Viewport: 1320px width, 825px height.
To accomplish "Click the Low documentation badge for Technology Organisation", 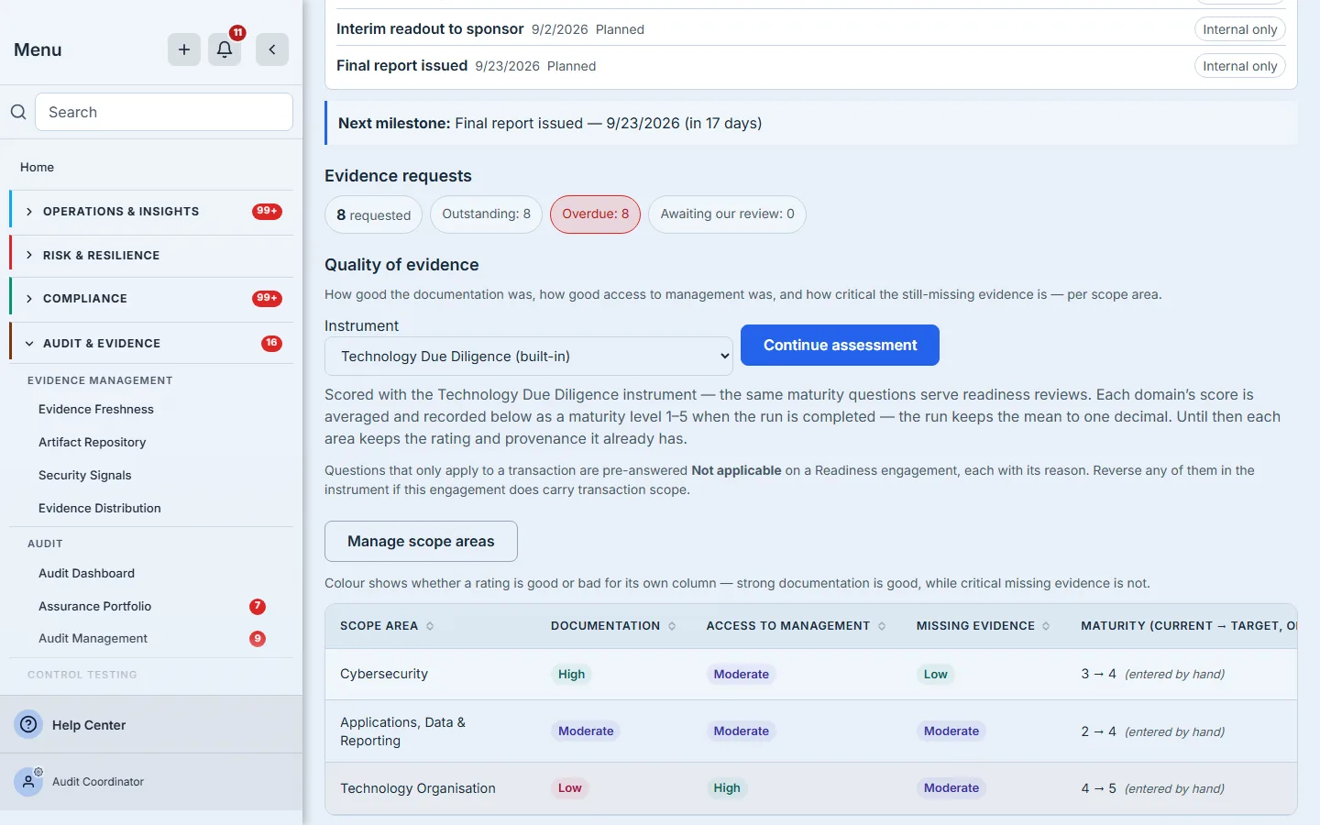I will (x=570, y=788).
